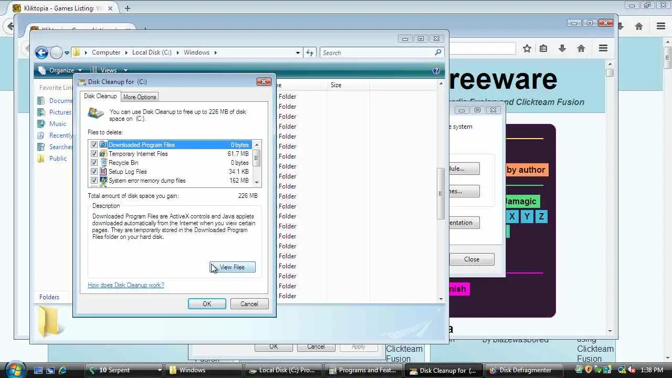
Task: Click the security shield tray icon
Action: tap(589, 370)
